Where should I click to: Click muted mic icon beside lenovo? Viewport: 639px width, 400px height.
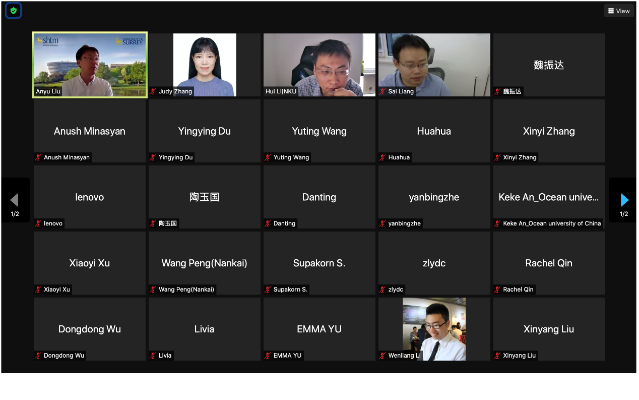point(38,223)
